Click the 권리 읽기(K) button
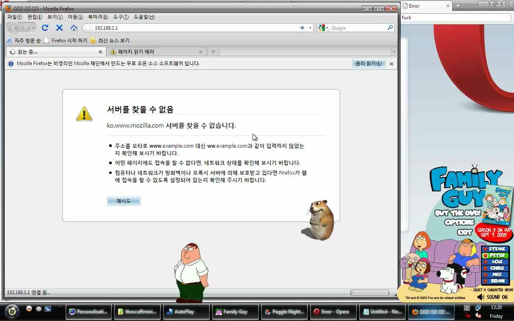514x321 pixels. click(x=369, y=63)
